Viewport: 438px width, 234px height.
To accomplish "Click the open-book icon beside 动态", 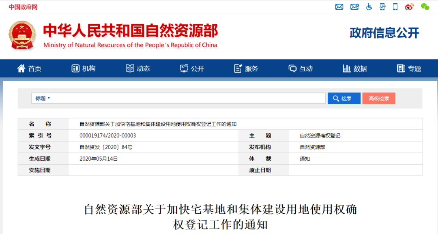I will tap(130, 69).
